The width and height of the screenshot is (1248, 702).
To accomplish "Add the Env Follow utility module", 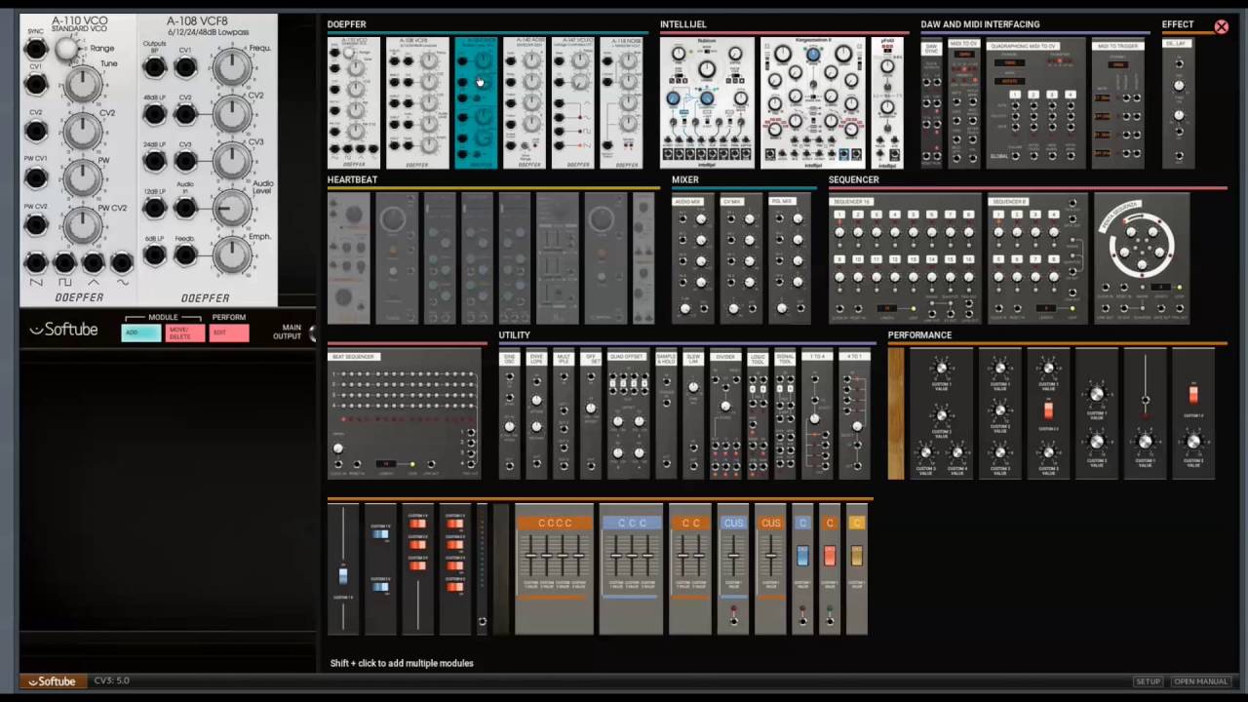I will pos(536,413).
